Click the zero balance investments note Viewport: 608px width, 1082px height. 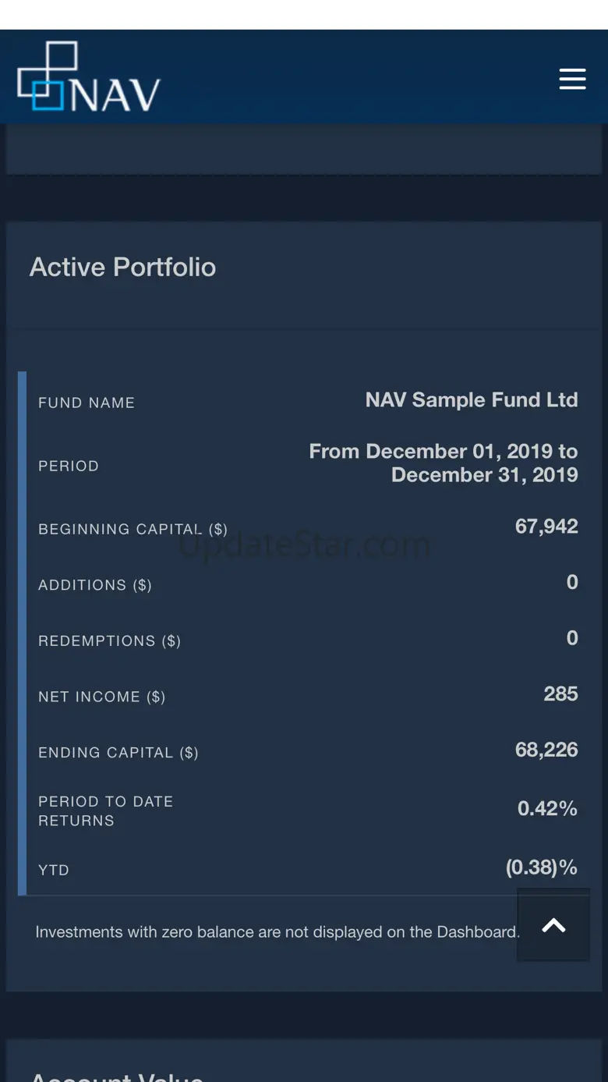click(277, 931)
